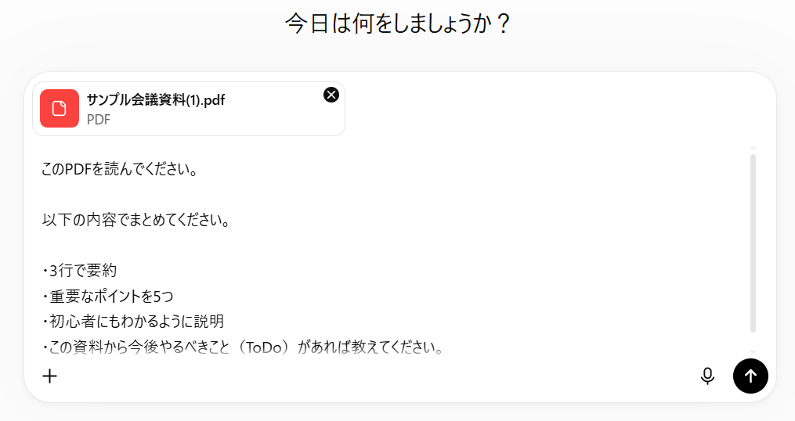The width and height of the screenshot is (795, 421).
Task: Click the heading 今日は何をしましょうか？
Action: click(398, 23)
